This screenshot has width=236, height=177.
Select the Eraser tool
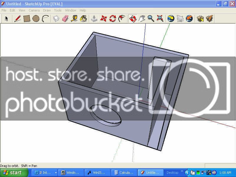point(65,19)
